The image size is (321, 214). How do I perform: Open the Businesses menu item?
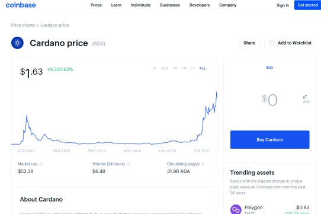pyautogui.click(x=170, y=5)
